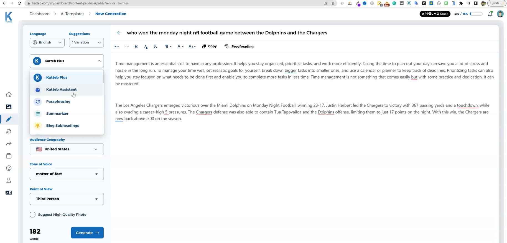Open the image gallery sidebar icon

click(9, 107)
